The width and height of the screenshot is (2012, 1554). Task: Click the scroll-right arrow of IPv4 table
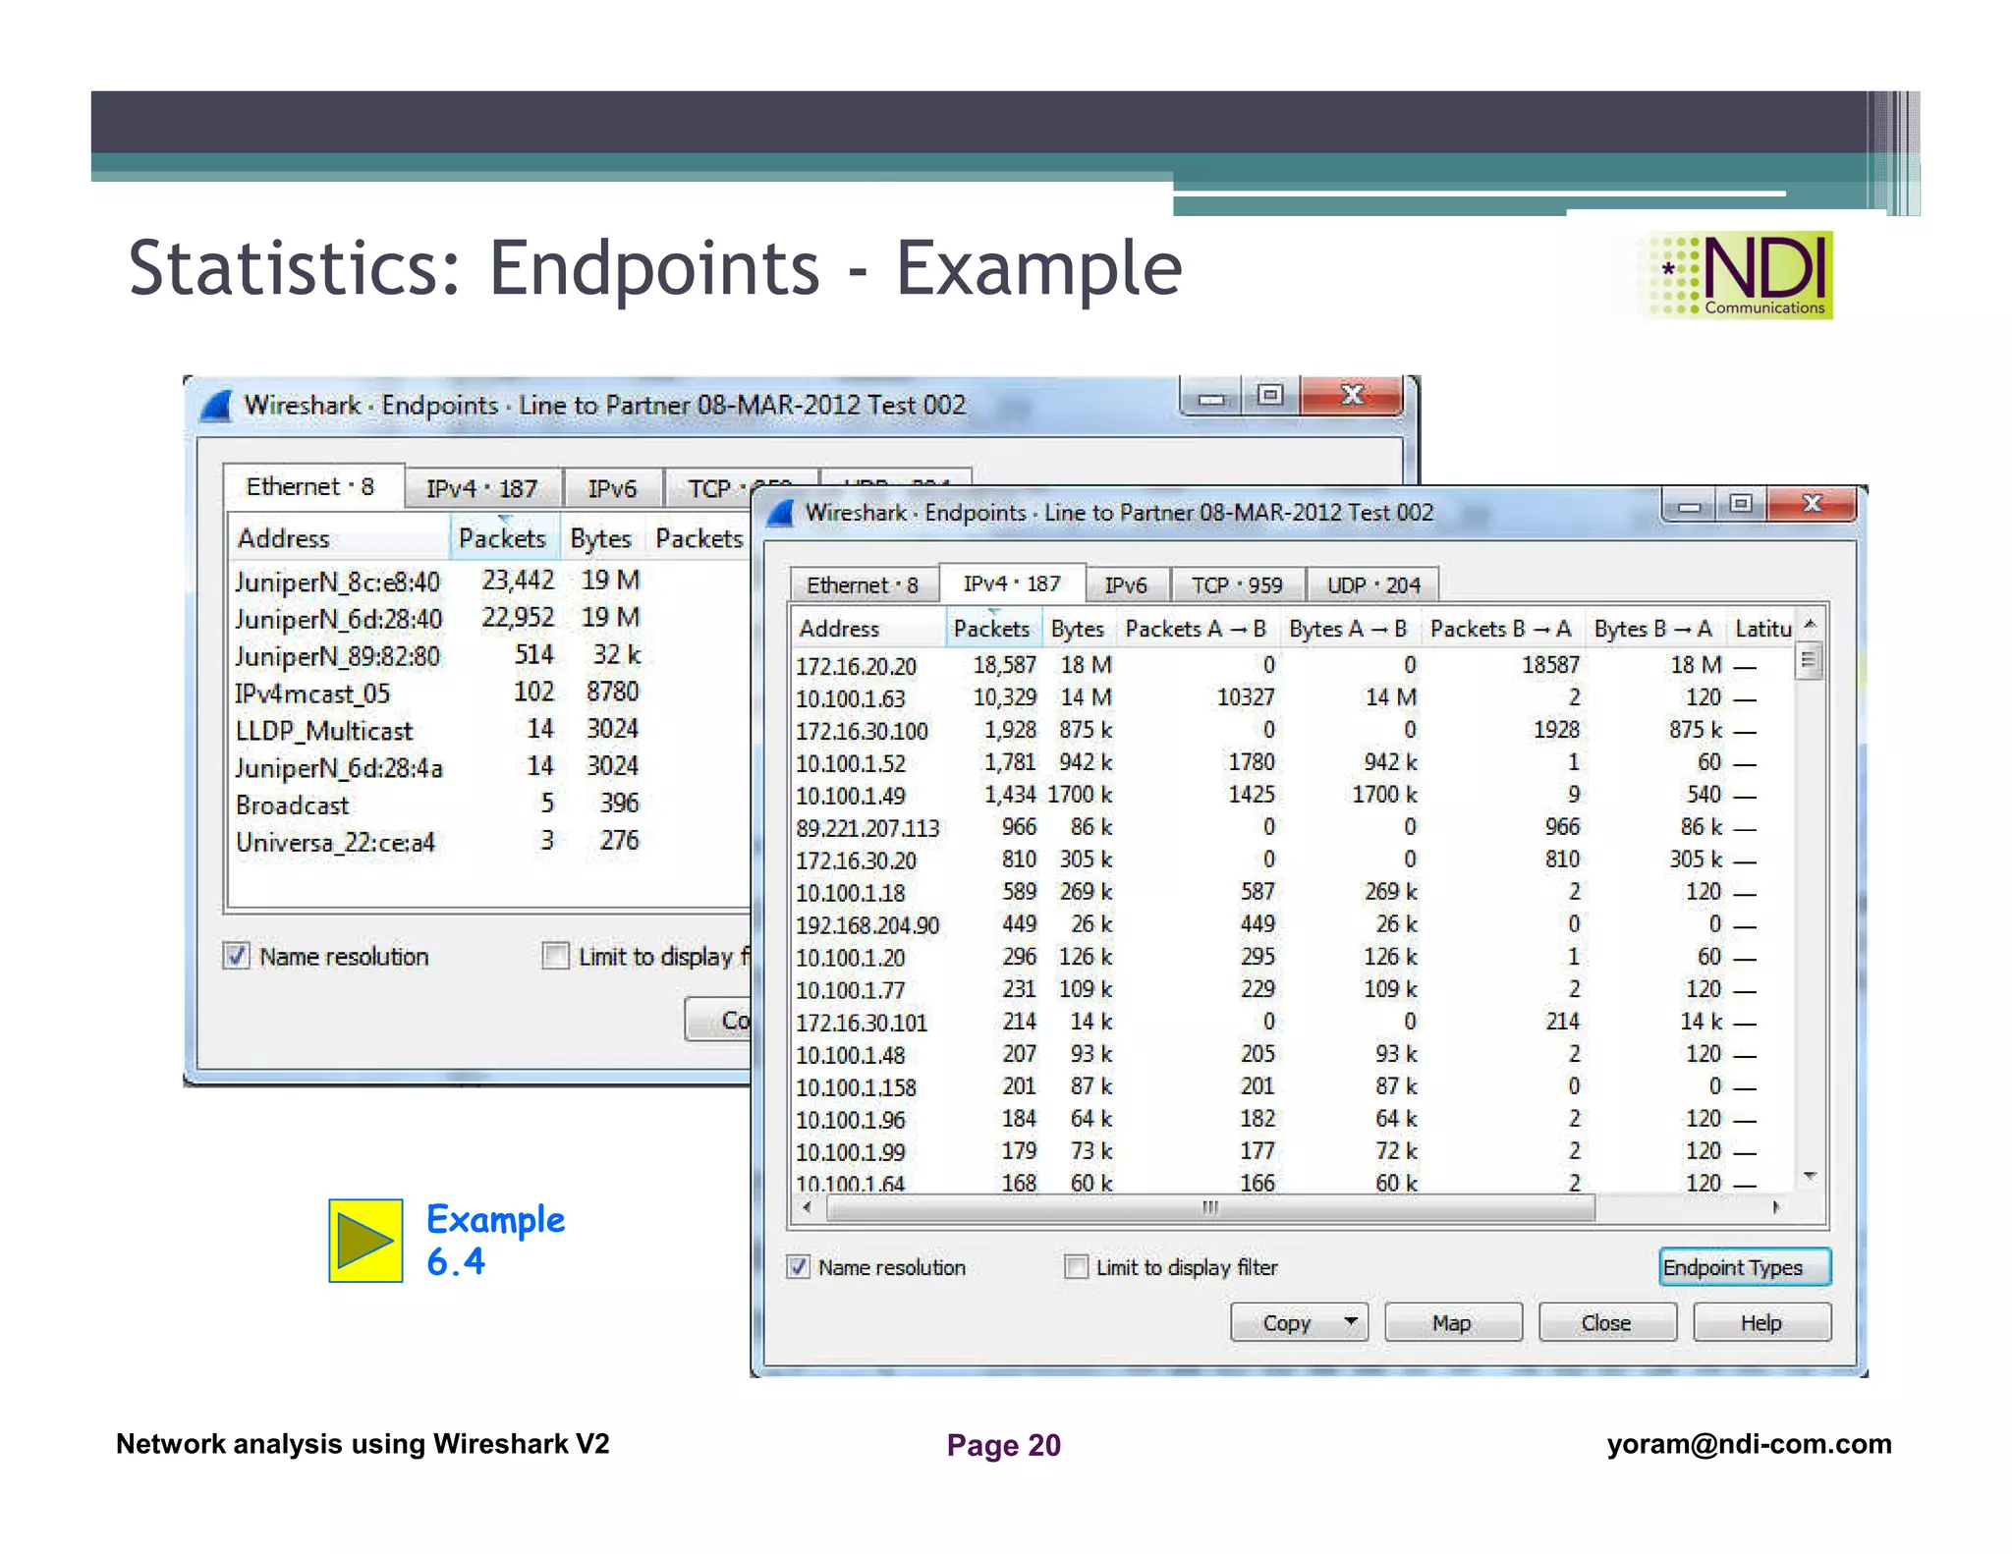[1776, 1207]
